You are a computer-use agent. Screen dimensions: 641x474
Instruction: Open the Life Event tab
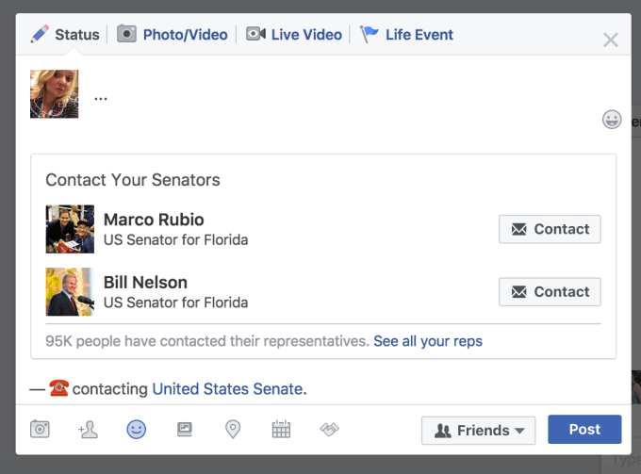(407, 35)
